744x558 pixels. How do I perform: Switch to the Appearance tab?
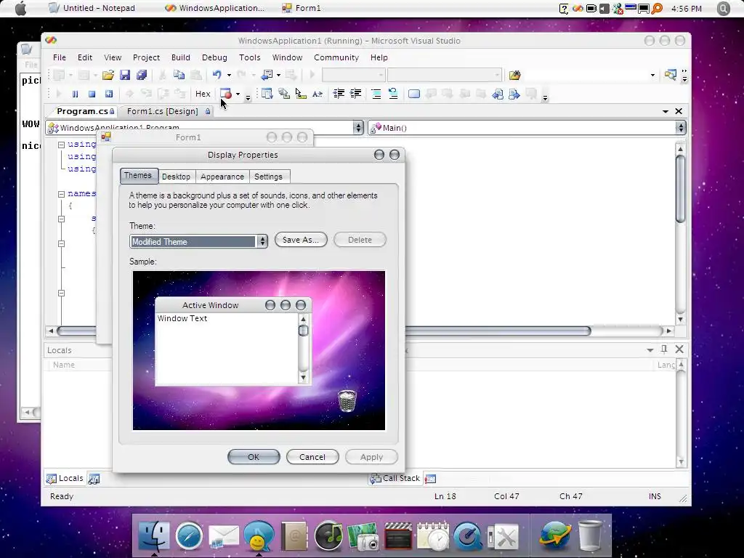[x=222, y=177]
